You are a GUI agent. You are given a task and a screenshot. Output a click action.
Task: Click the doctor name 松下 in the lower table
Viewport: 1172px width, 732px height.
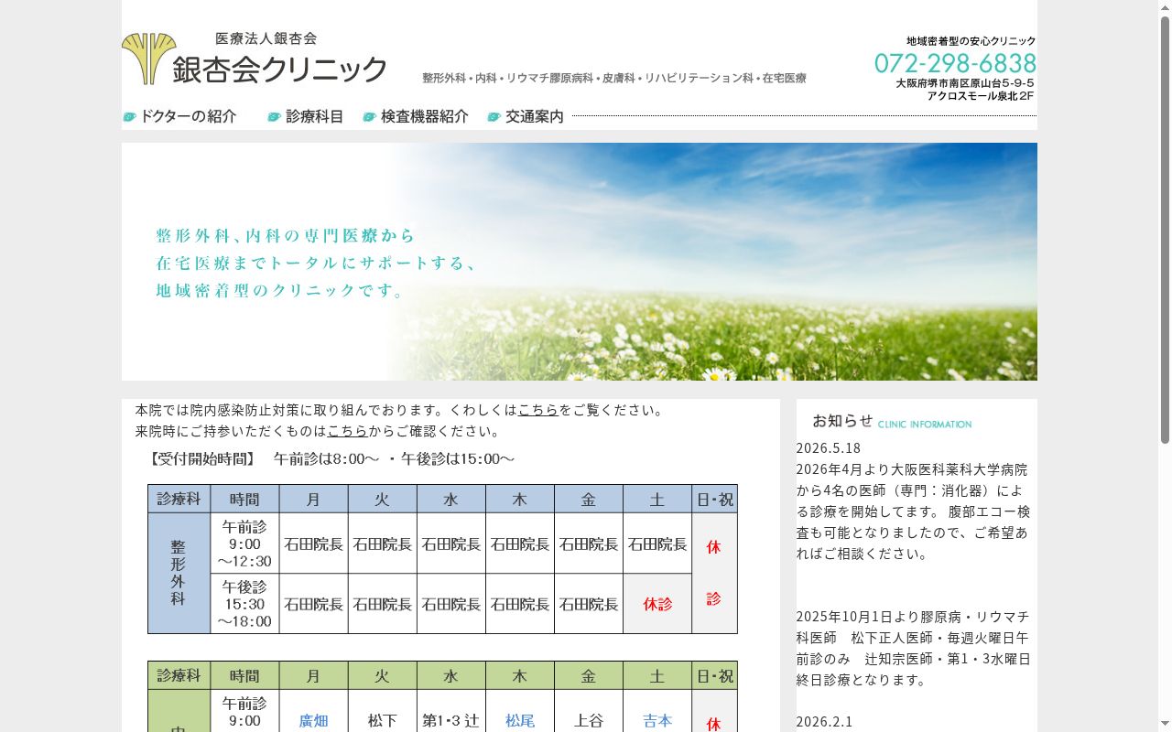(382, 721)
